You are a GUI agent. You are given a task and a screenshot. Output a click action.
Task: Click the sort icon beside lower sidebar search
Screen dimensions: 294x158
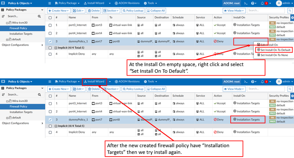pos(4,95)
